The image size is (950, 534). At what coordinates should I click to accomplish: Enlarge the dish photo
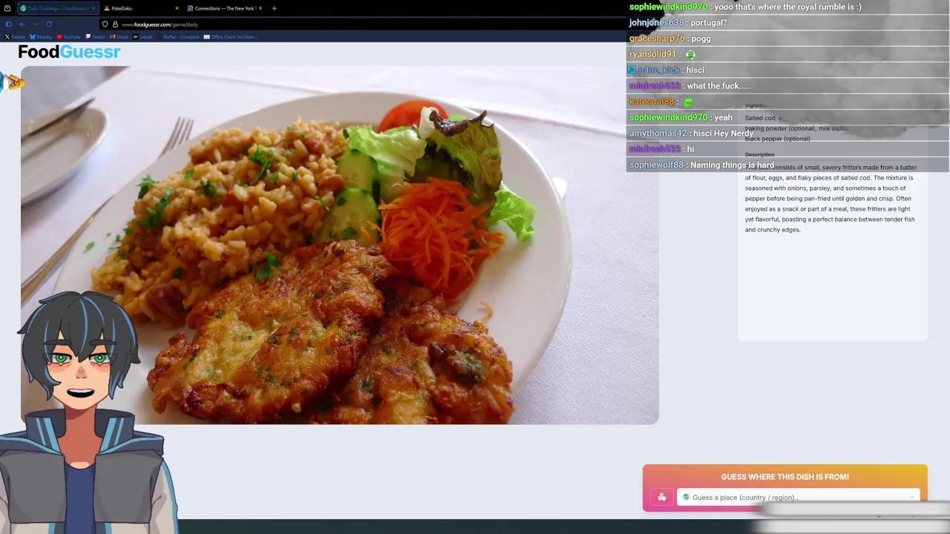click(339, 245)
